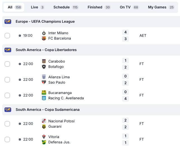180x149 pixels.
Task: Open the Schedule tab
Action: 66,7
